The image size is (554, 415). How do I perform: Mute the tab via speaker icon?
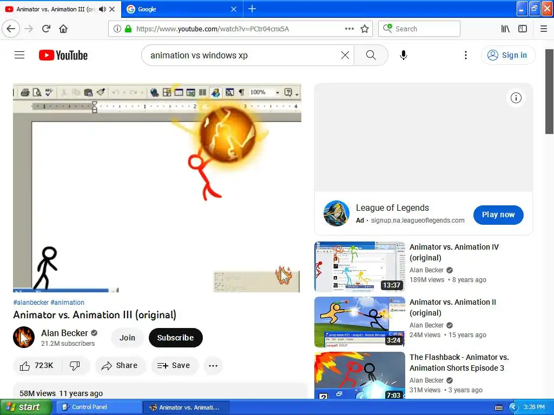click(x=102, y=9)
